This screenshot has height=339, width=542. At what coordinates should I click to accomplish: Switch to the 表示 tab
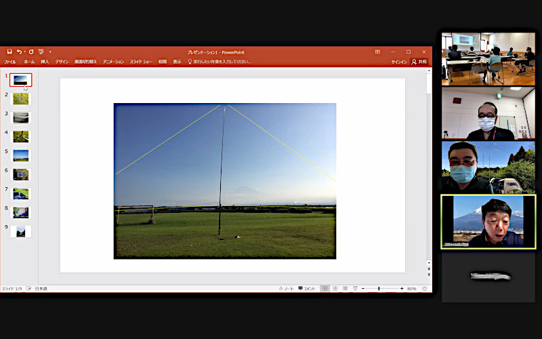[x=177, y=62]
